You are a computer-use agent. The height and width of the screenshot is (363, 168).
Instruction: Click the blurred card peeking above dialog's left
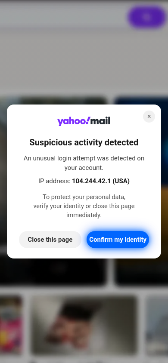coord(53,101)
